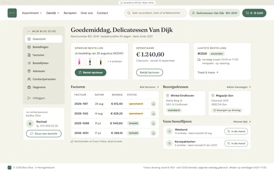This screenshot has height=172, width=274.
Task: Click Uitloggen to log out
Action: click(x=43, y=98)
